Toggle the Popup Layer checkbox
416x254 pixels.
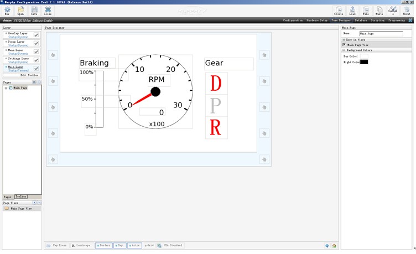pyautogui.click(x=37, y=43)
